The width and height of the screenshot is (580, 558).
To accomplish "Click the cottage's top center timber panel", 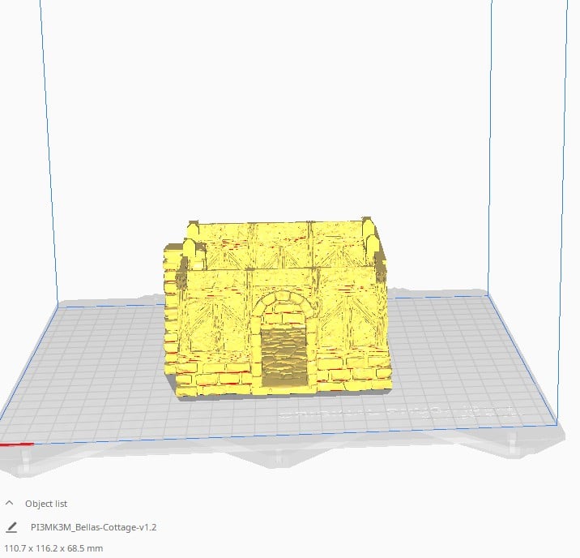I will (x=278, y=243).
